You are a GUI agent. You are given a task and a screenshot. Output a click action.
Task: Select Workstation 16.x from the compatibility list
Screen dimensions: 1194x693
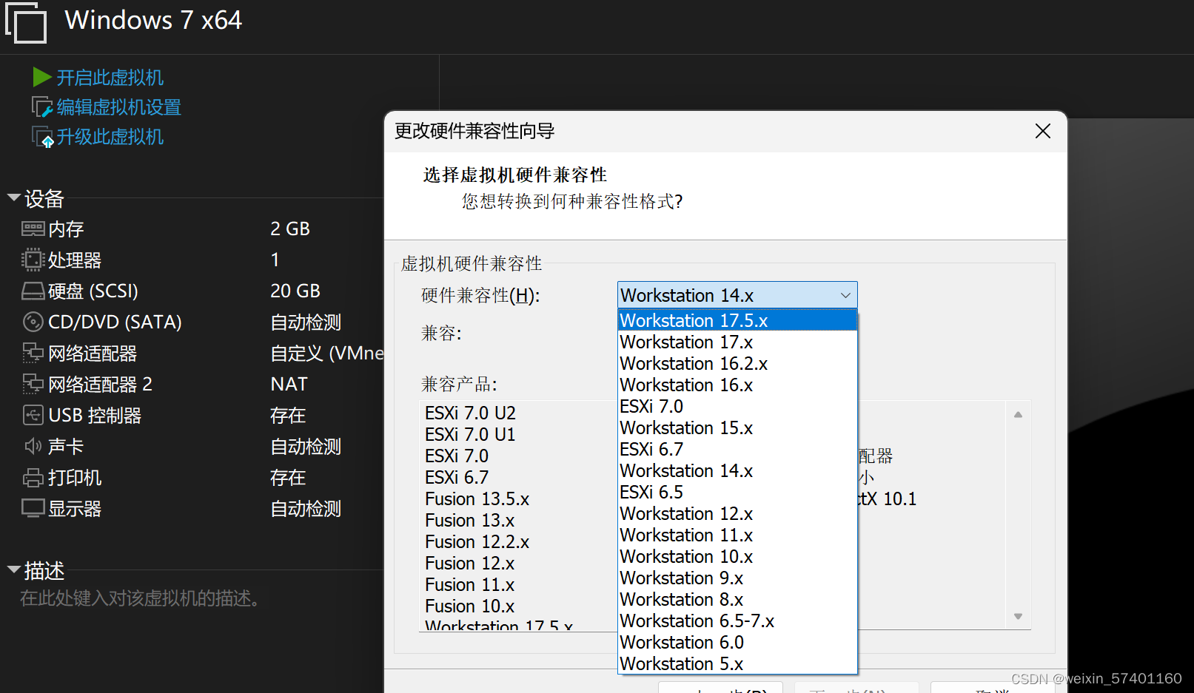685,385
